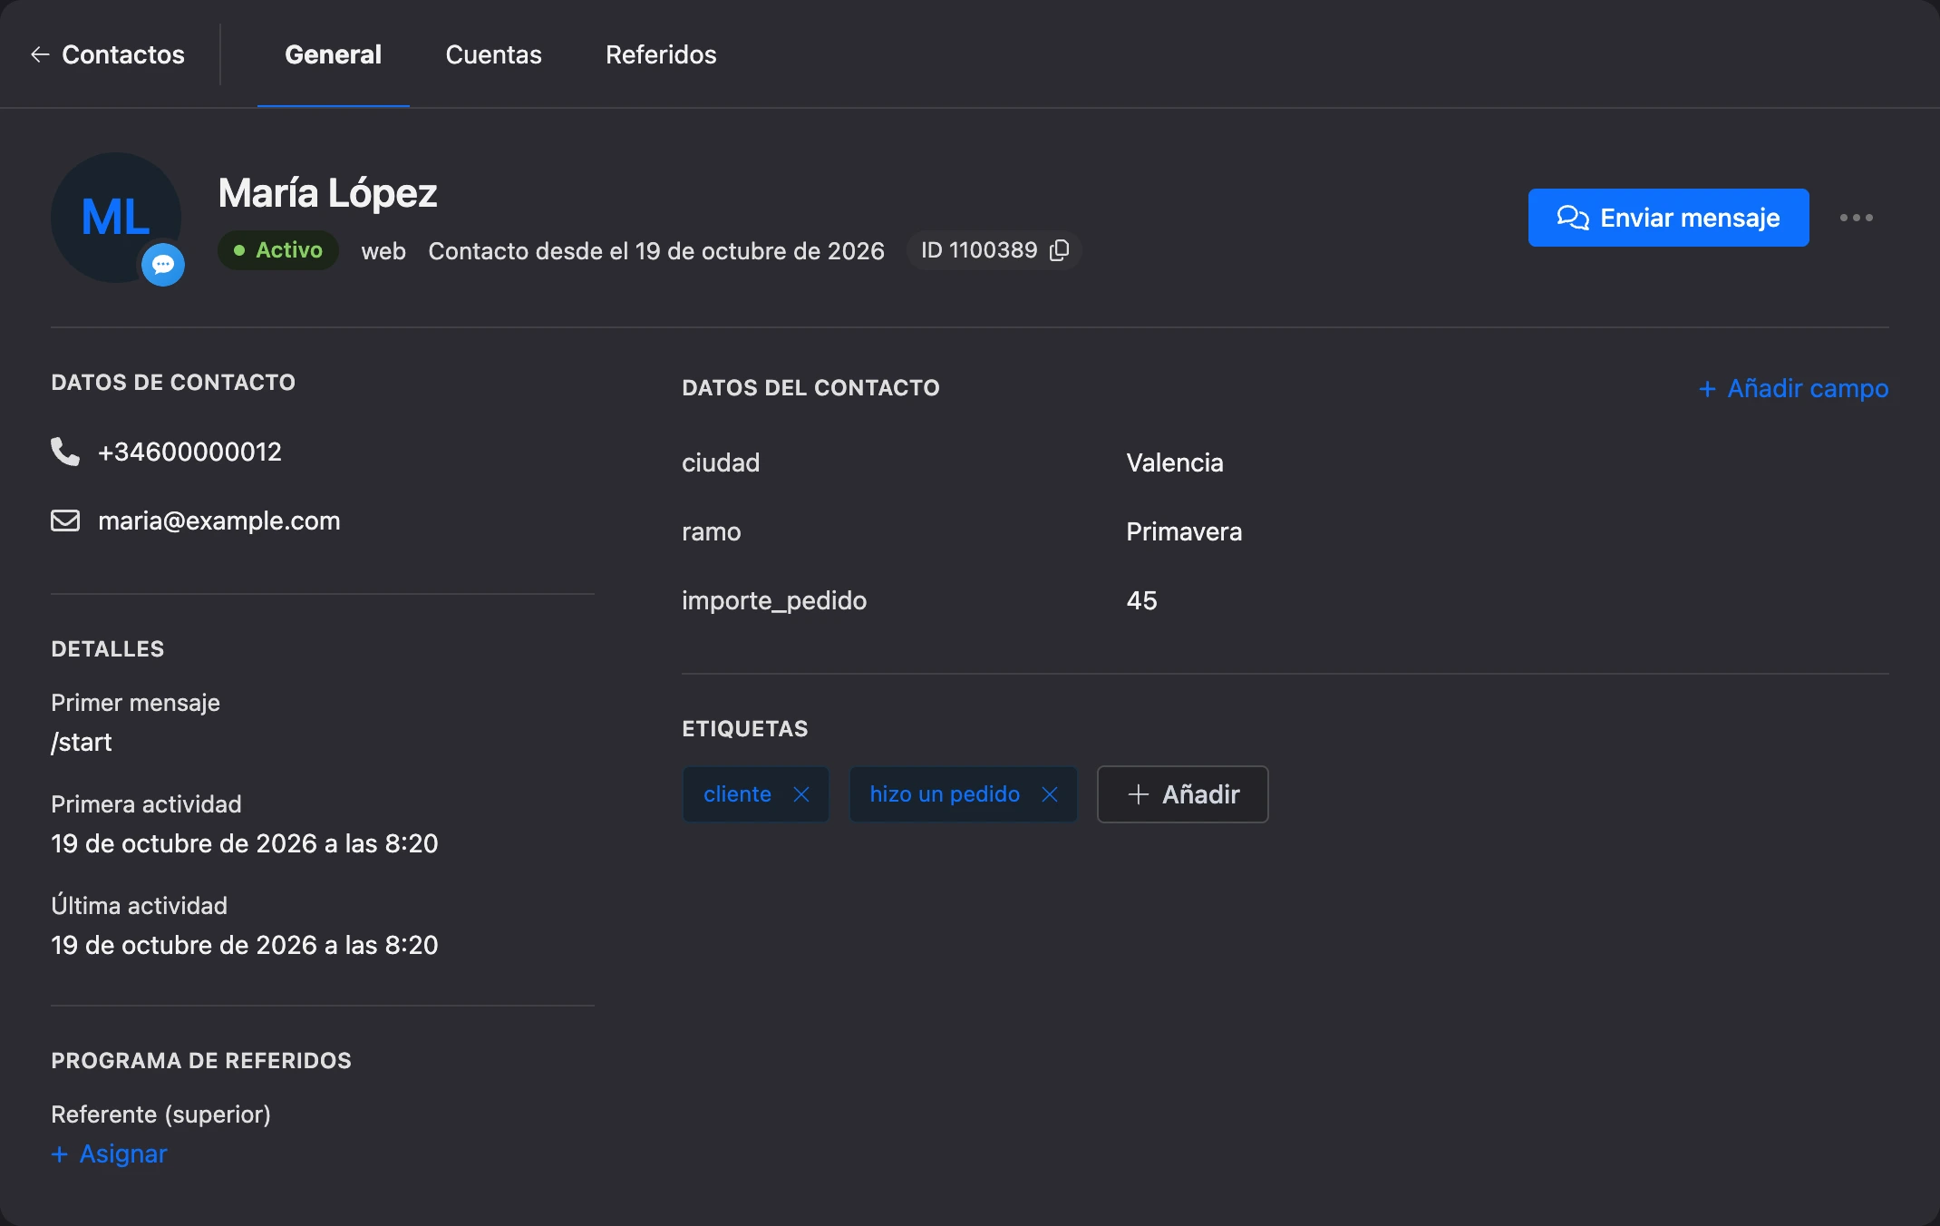Click the phone icon next to number
This screenshot has height=1226, width=1940.
tap(65, 452)
